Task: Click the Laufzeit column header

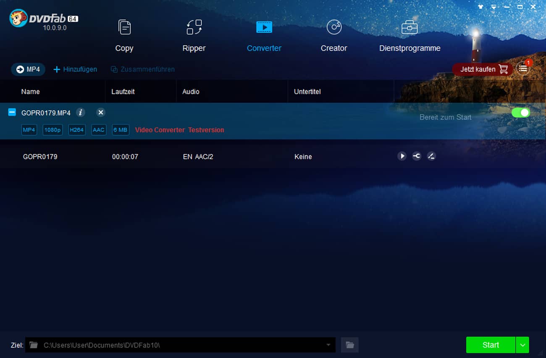Action: click(x=123, y=92)
